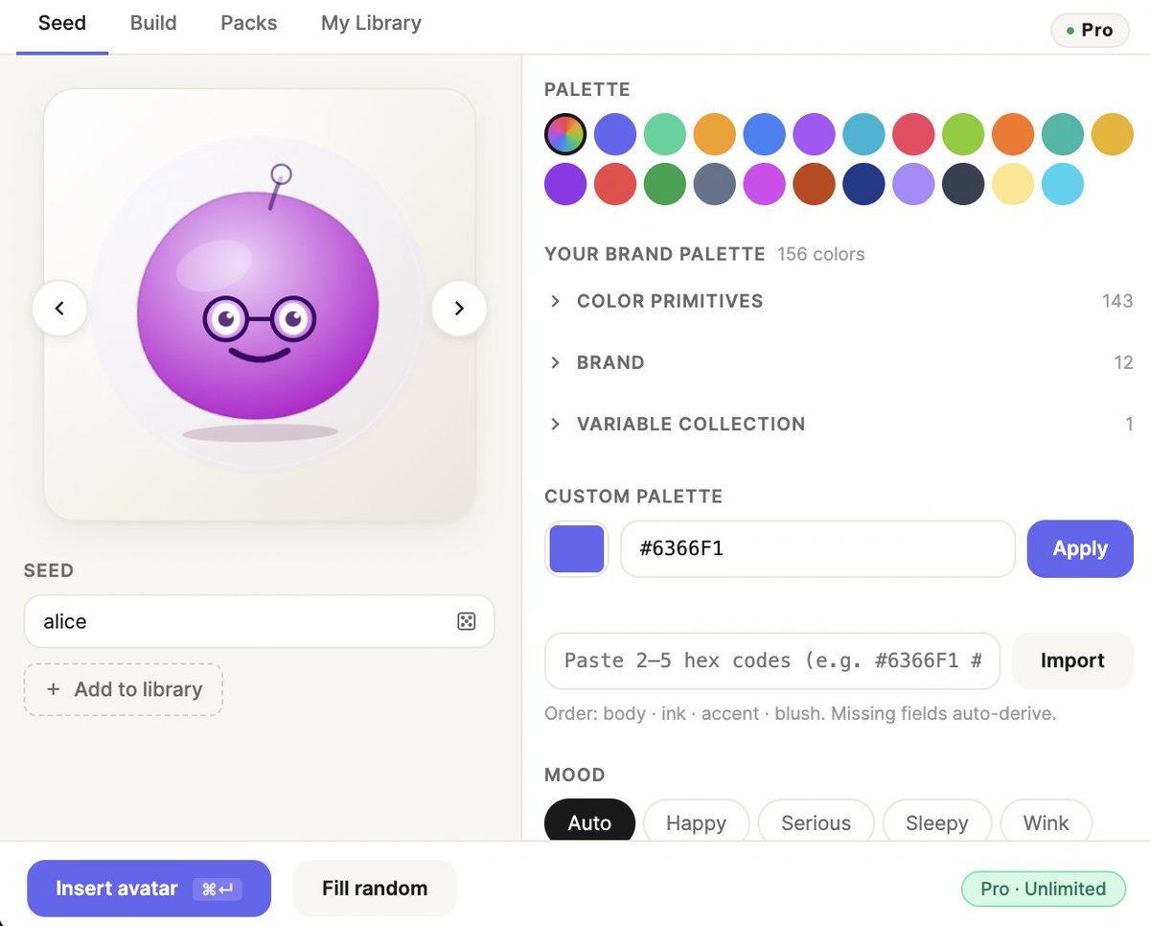1150x926 pixels.
Task: Click the Pro · Unlimited status badge
Action: pyautogui.click(x=1044, y=889)
